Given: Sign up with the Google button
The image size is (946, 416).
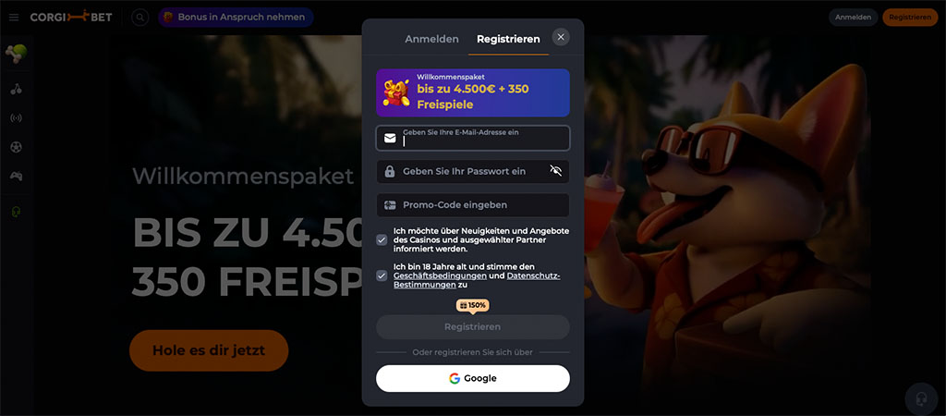Looking at the screenshot, I should [472, 379].
